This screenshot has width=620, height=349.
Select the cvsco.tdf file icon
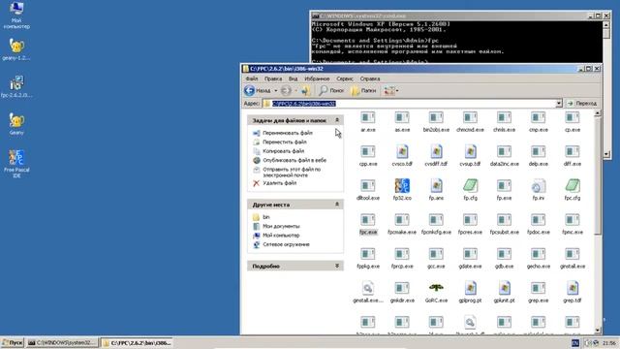(402, 151)
